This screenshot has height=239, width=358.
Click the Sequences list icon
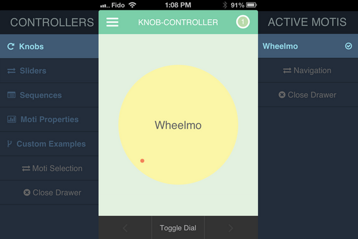[x=12, y=95]
